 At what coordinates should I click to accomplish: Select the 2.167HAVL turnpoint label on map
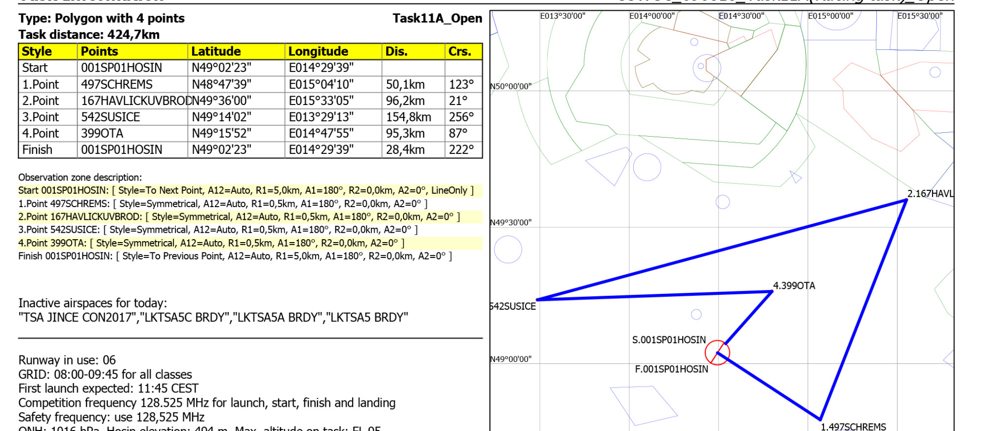point(930,194)
